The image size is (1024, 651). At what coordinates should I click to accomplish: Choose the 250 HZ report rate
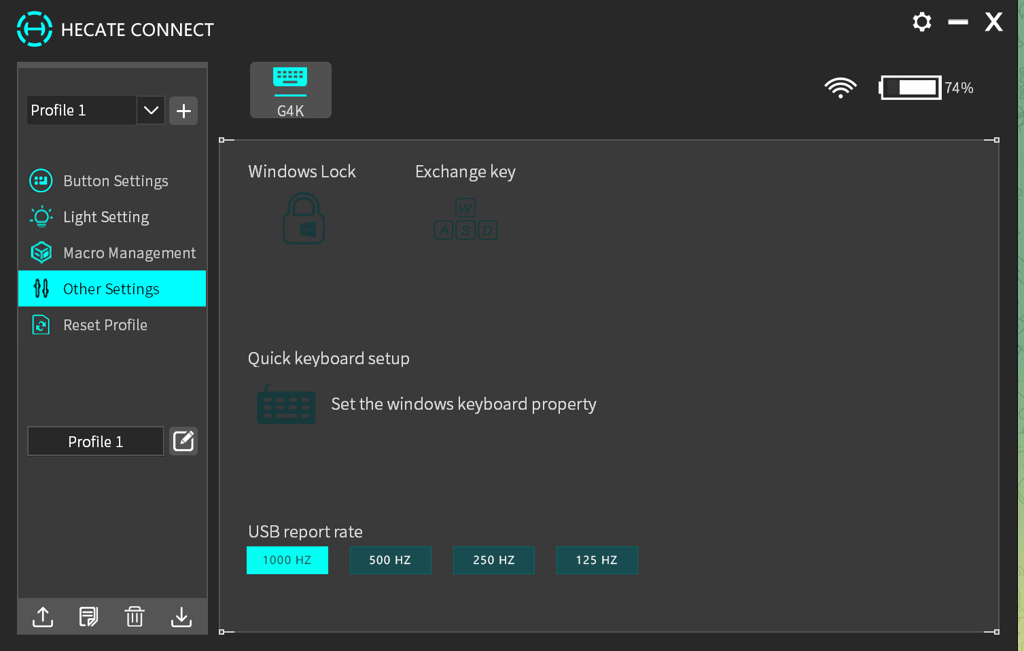[x=493, y=561]
